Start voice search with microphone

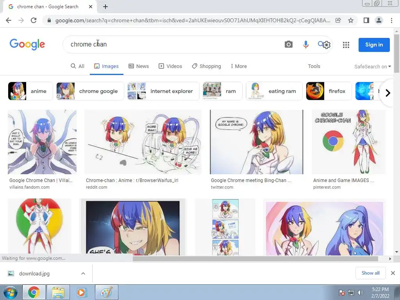[305, 45]
